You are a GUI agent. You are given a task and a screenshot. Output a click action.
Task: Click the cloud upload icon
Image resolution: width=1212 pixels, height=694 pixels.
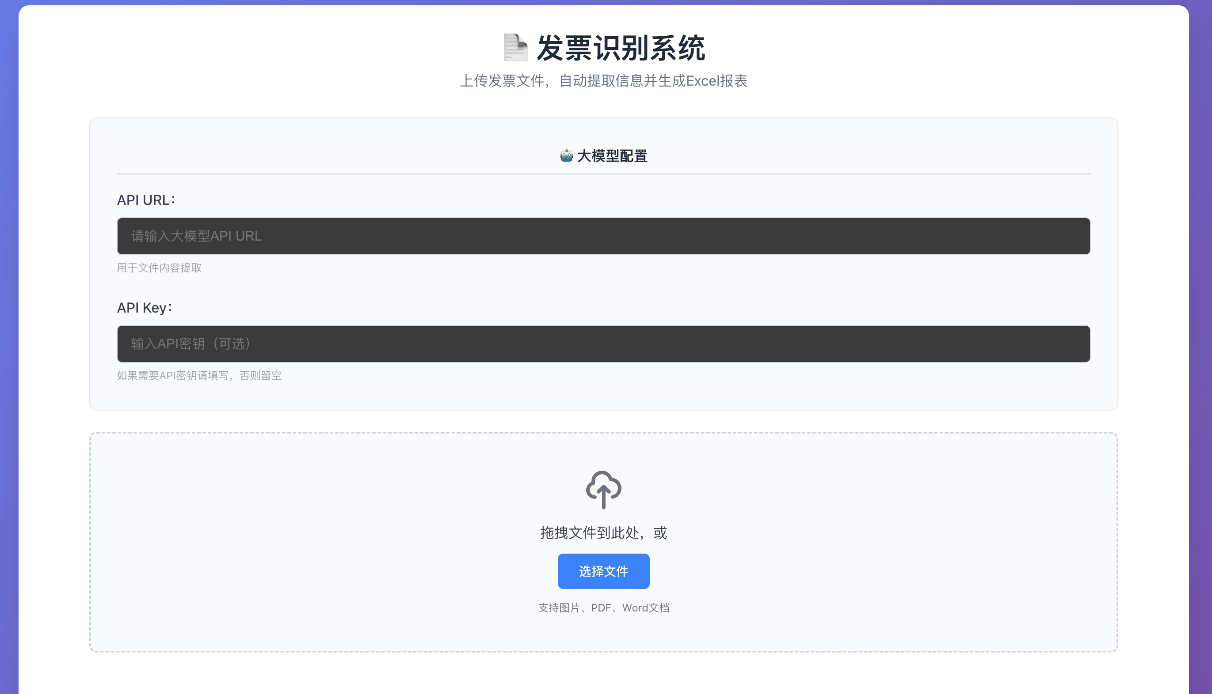coord(603,490)
